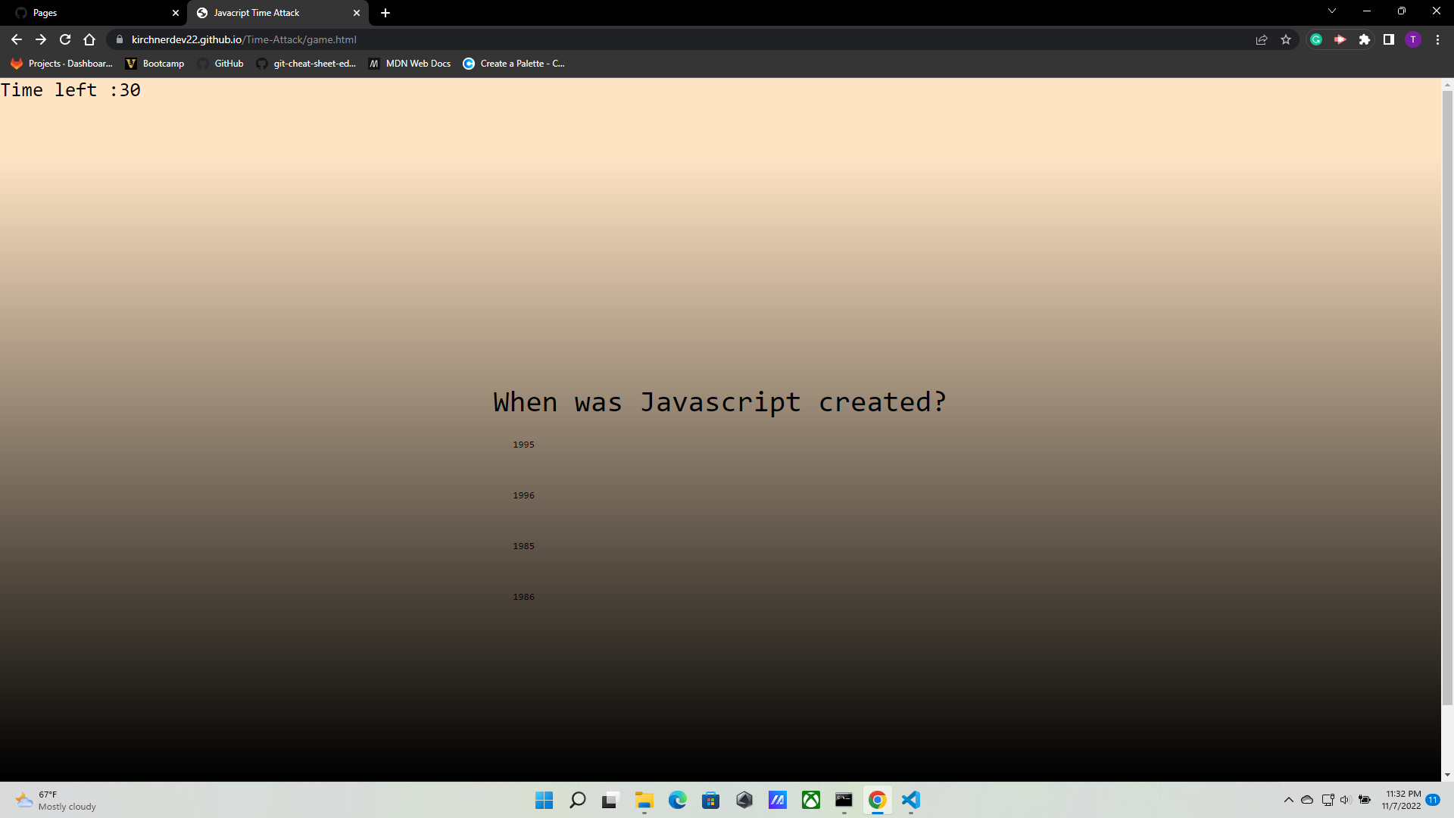Screen dimensions: 1454x818
Task: Choose the answer 1996
Action: (x=523, y=495)
